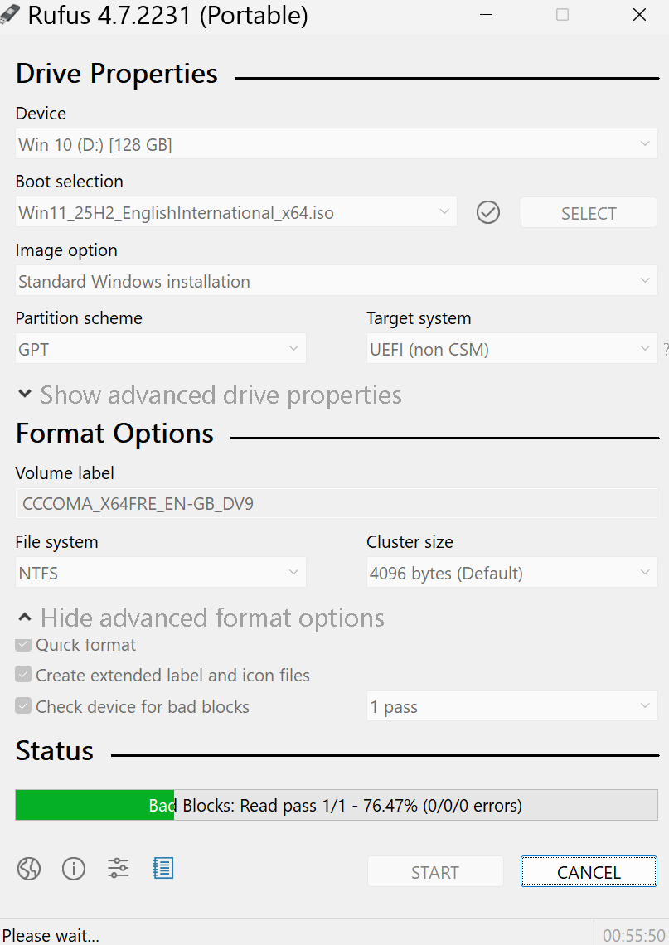Click the Rufus icon in the title bar

pos(11,14)
